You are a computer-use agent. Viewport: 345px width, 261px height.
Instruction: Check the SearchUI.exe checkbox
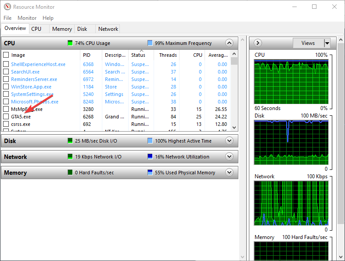[6, 71]
